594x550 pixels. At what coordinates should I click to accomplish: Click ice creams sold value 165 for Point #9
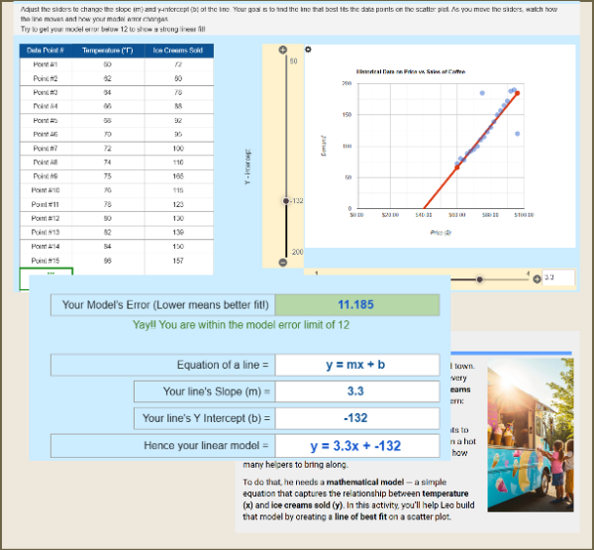pos(178,176)
